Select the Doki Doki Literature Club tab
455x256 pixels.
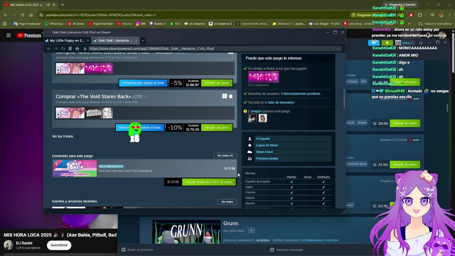click(x=115, y=41)
